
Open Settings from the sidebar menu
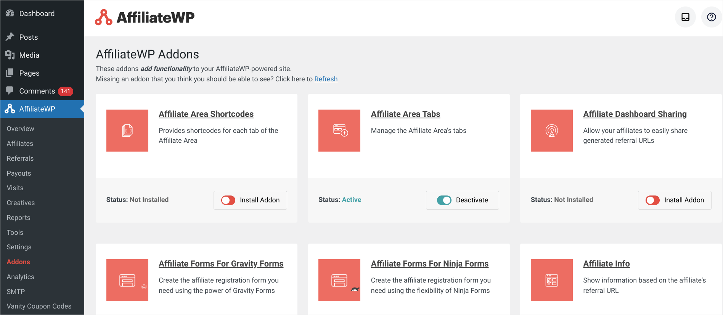click(x=19, y=247)
